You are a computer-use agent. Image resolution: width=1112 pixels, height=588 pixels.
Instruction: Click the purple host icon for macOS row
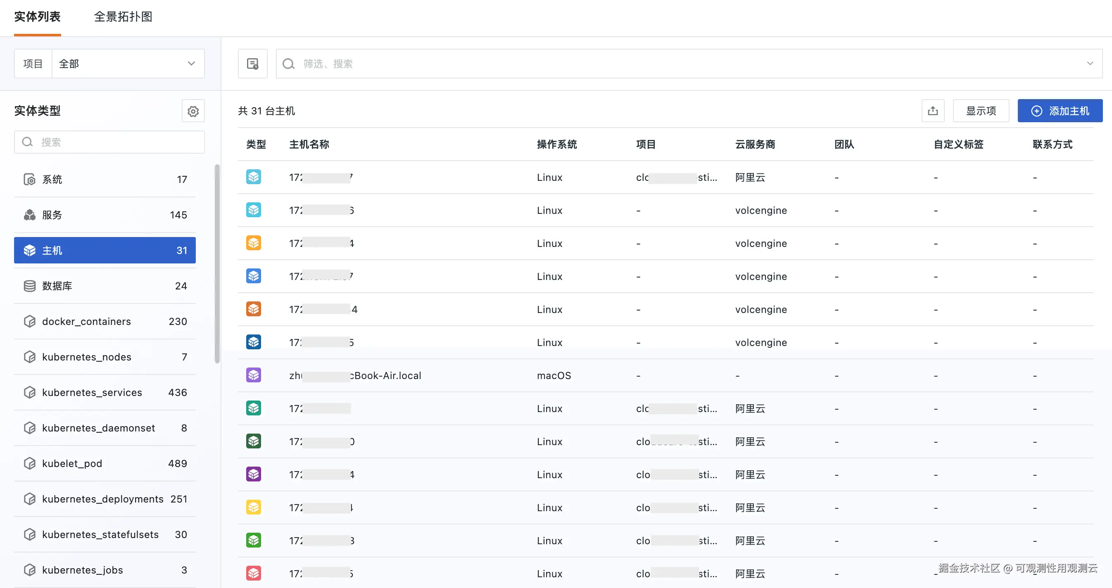[253, 375]
